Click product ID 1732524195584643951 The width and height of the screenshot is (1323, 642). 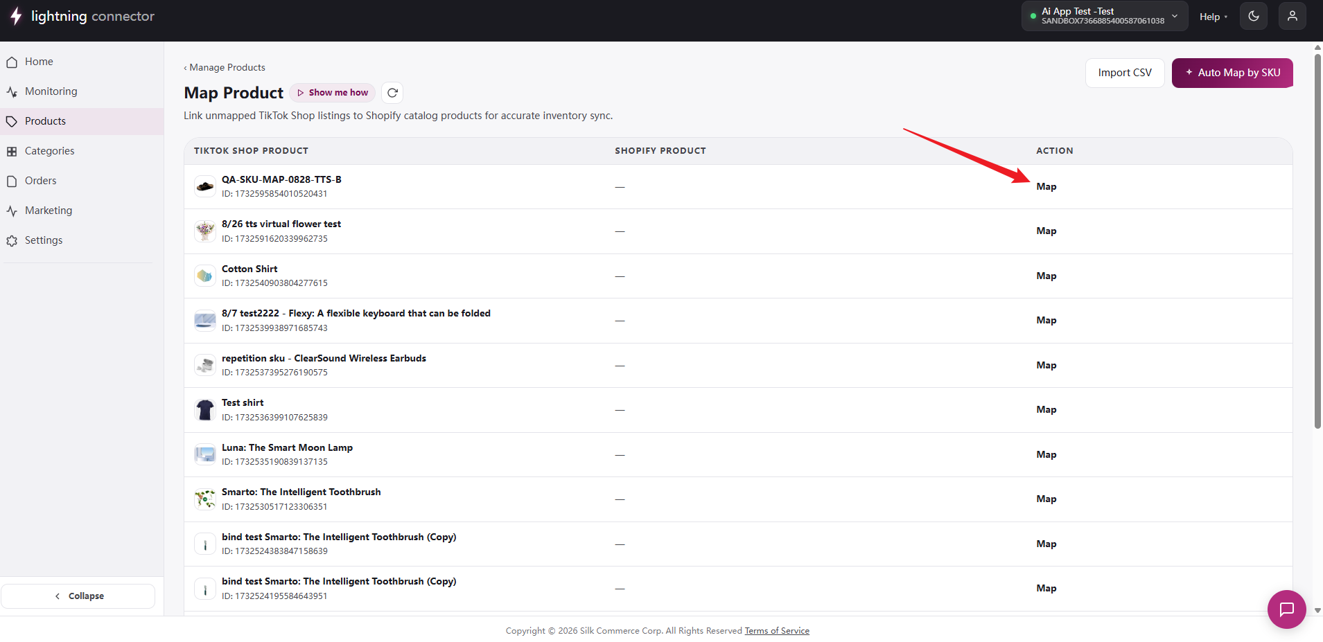(274, 596)
